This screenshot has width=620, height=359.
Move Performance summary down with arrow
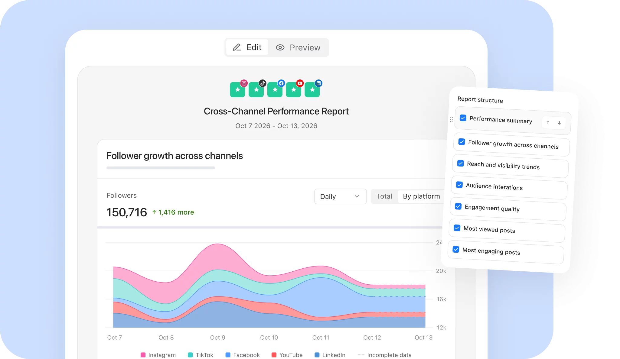pos(559,123)
